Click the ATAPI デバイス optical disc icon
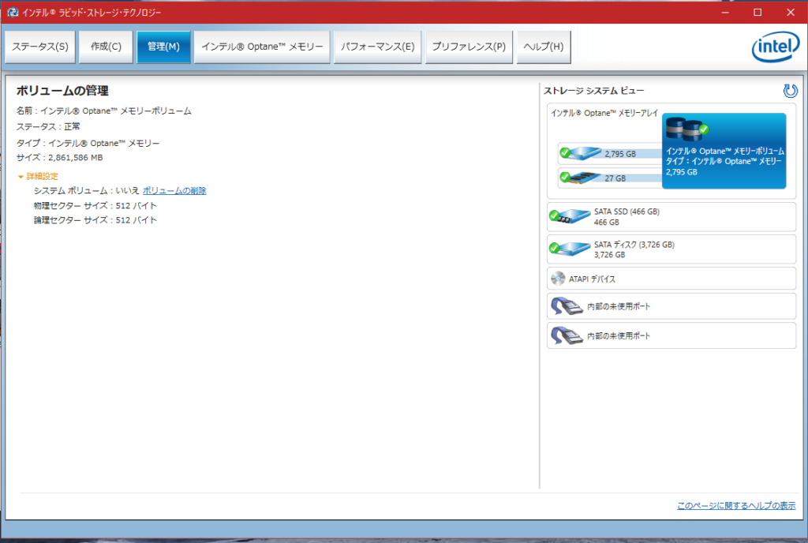 click(x=558, y=279)
